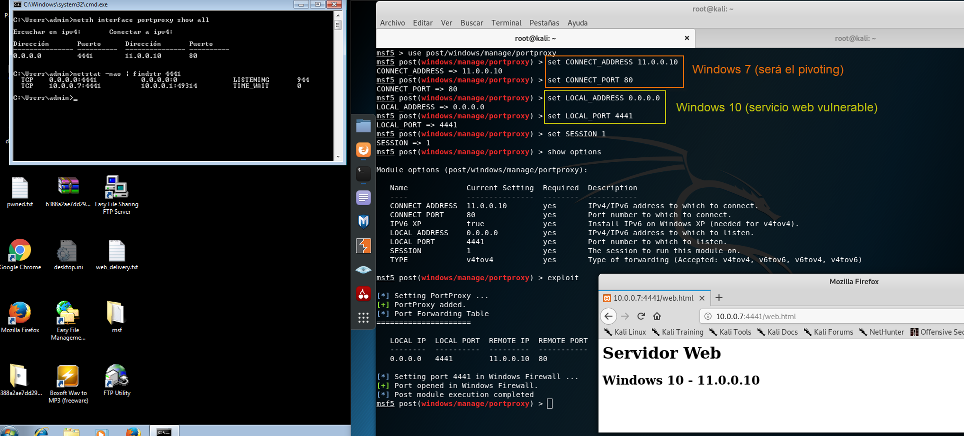The image size is (964, 436).
Task: Open the Kali Training bookmark
Action: (x=677, y=332)
